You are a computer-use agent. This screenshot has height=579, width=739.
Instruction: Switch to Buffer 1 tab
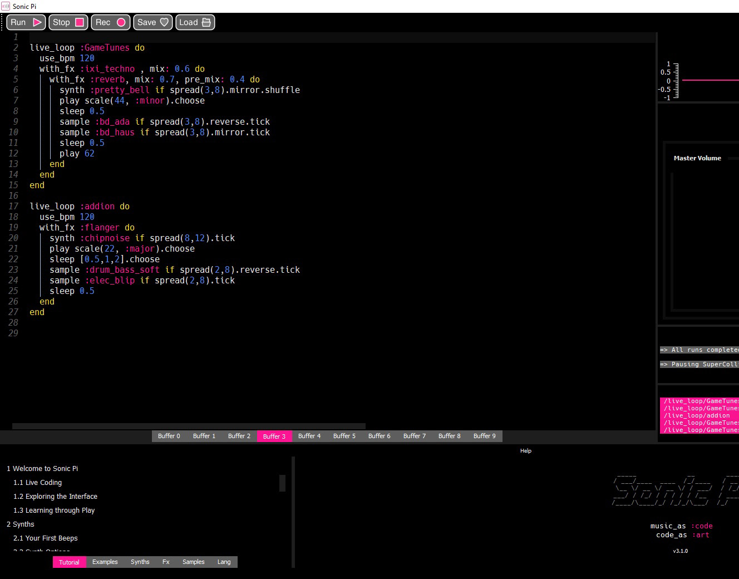[x=204, y=436]
